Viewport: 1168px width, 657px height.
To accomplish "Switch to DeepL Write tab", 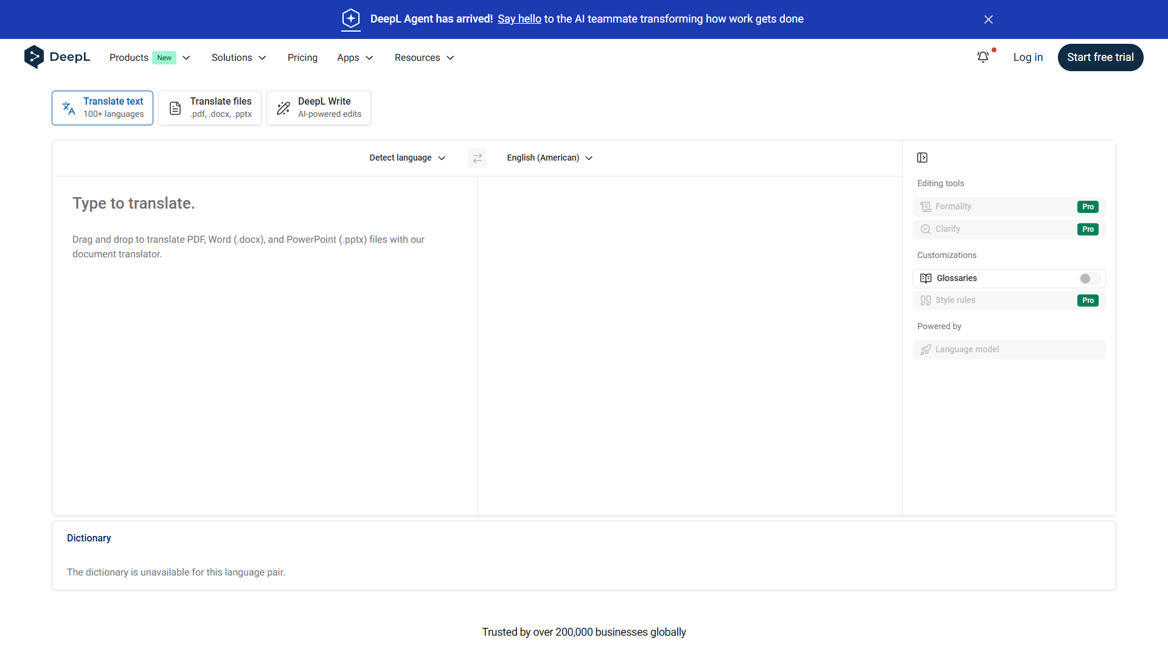I will point(319,108).
